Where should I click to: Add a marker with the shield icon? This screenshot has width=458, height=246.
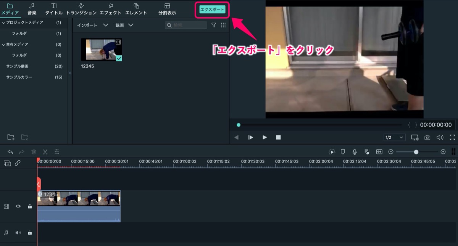coord(343,152)
